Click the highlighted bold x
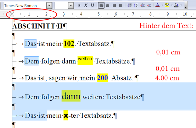This screenshot has height=128, width=196. click(66, 116)
